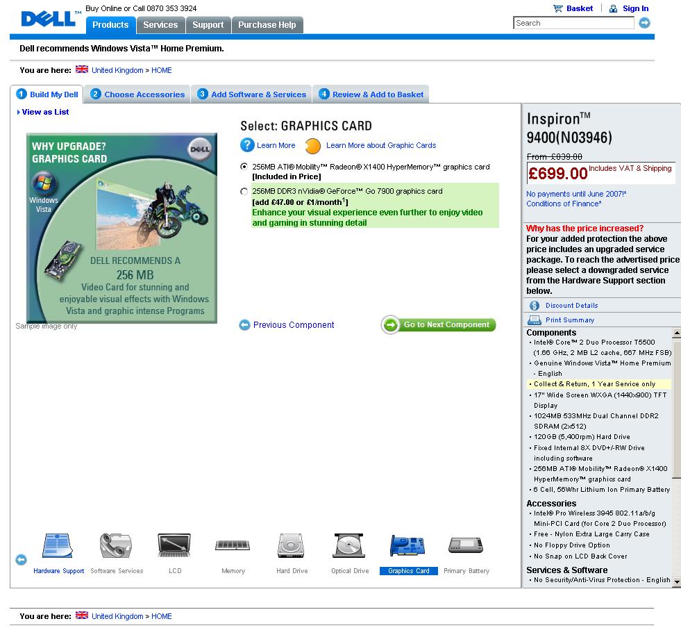The width and height of the screenshot is (681, 628).
Task: Click the Why has the price increased? heading
Action: (x=585, y=228)
